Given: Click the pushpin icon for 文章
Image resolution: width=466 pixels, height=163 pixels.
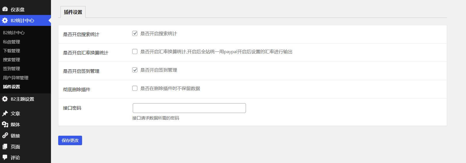Looking at the screenshot, I should coord(5,113).
